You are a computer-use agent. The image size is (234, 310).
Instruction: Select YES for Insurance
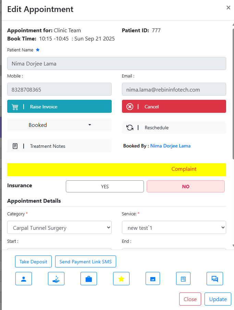105,187
